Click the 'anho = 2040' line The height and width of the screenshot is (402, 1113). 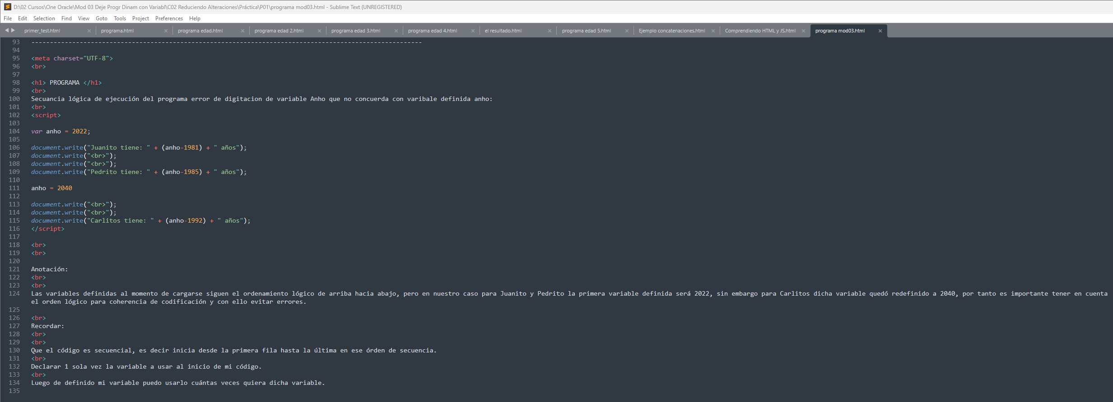pyautogui.click(x=51, y=188)
